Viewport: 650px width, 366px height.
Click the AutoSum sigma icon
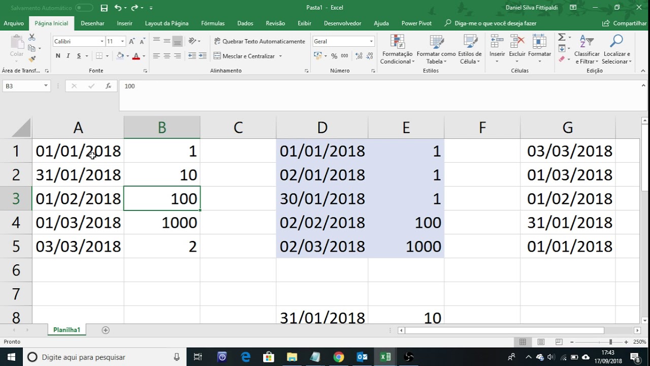coord(562,38)
